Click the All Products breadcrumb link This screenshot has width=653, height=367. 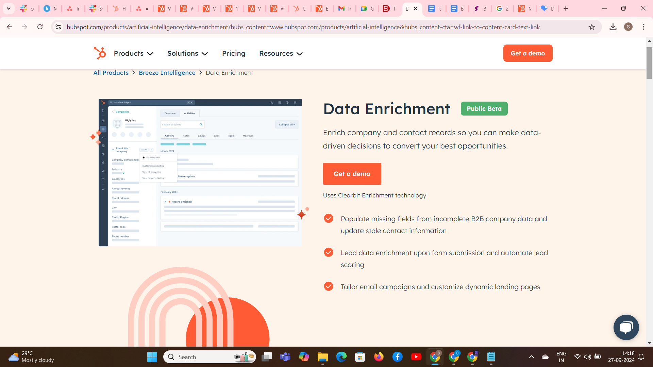(110, 72)
